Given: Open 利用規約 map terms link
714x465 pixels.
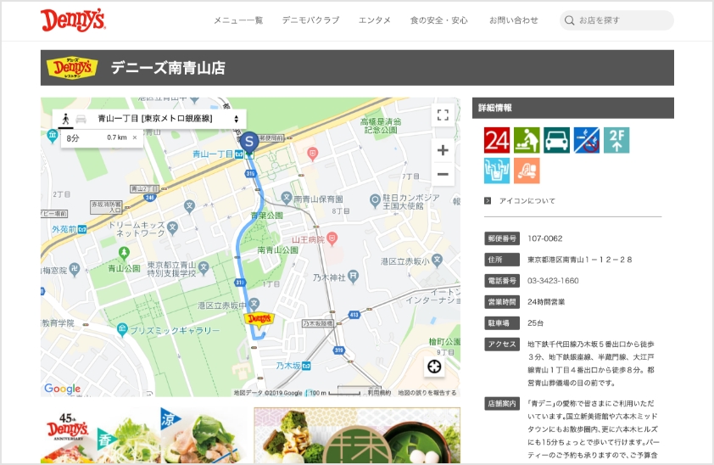Looking at the screenshot, I should 379,393.
